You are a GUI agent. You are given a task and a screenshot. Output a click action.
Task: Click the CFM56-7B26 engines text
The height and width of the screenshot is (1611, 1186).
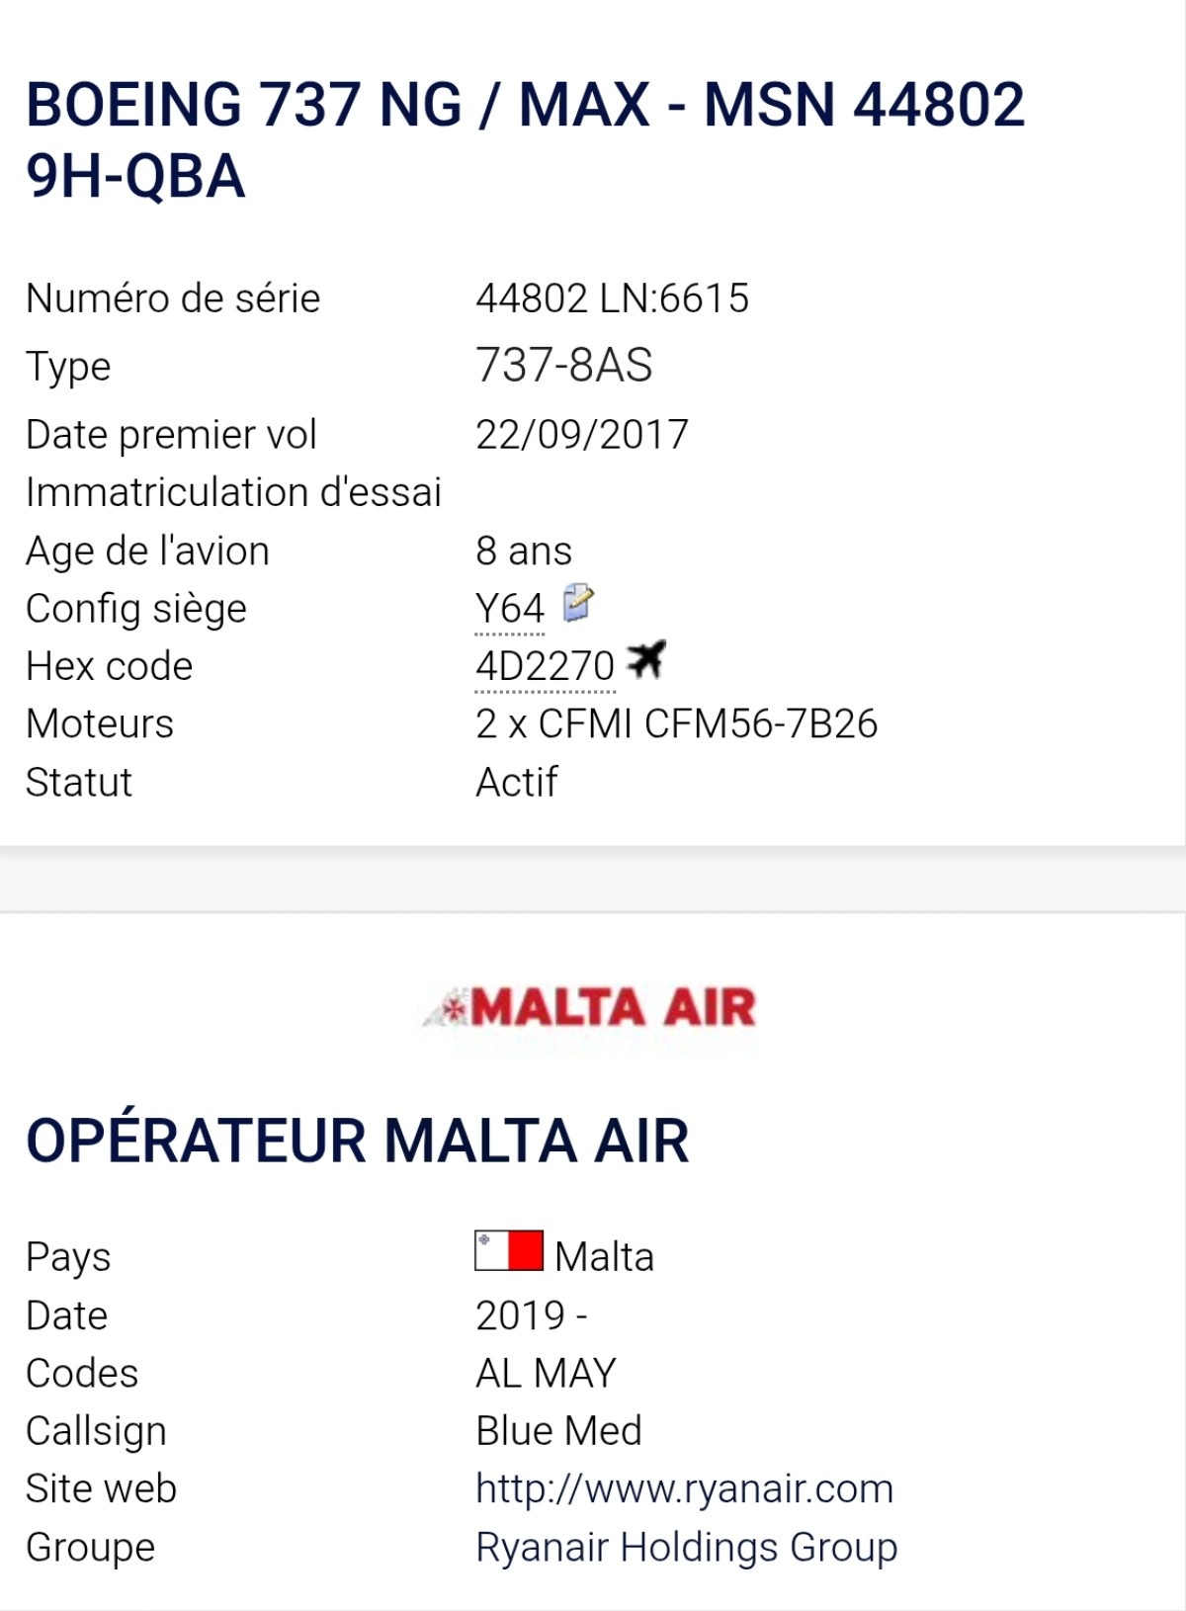(x=676, y=724)
